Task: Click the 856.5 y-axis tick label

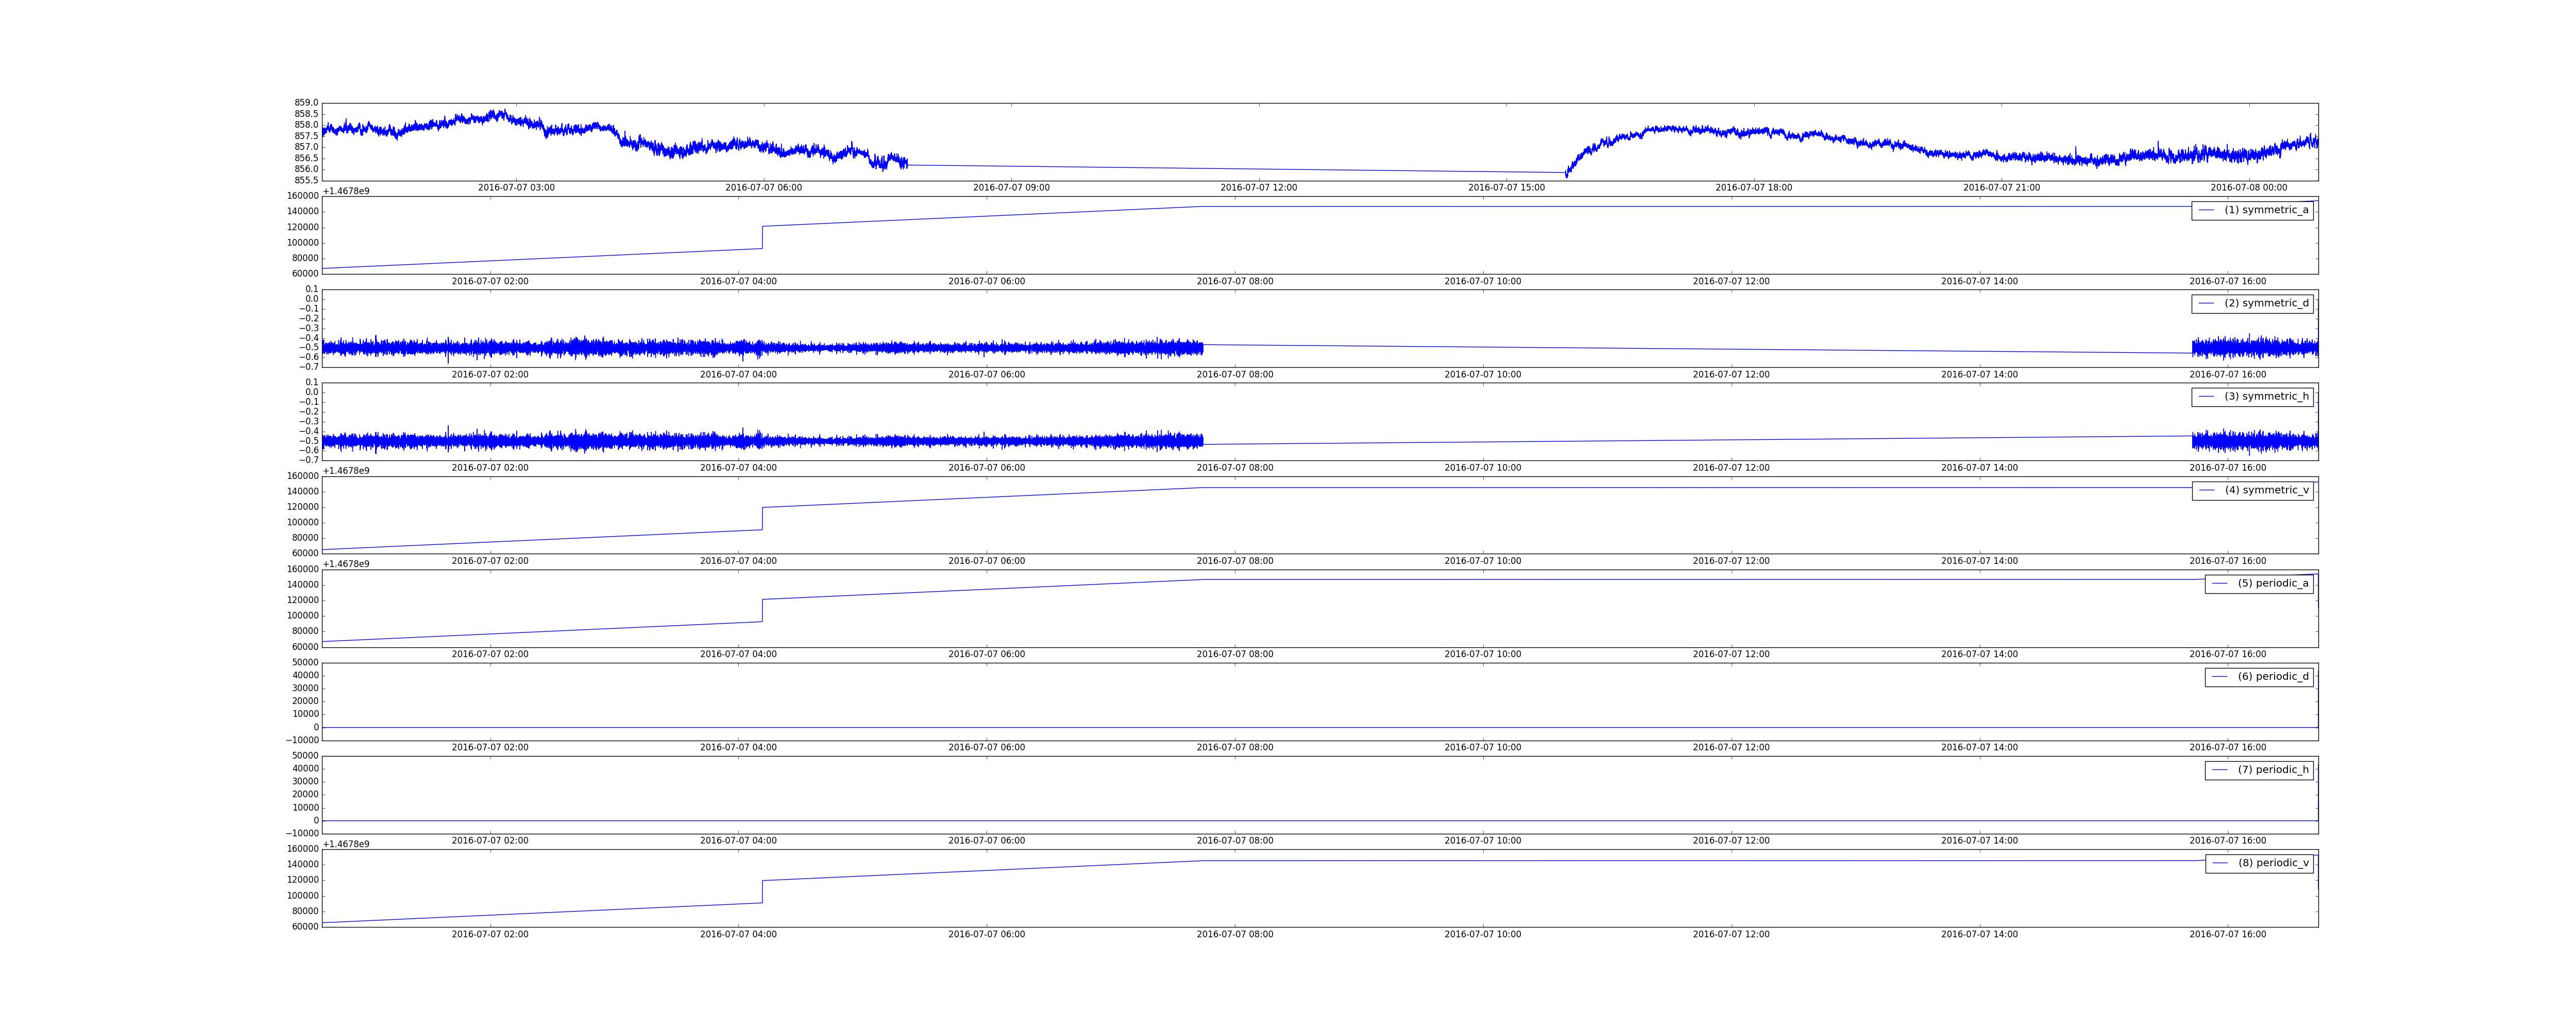Action: tap(306, 158)
